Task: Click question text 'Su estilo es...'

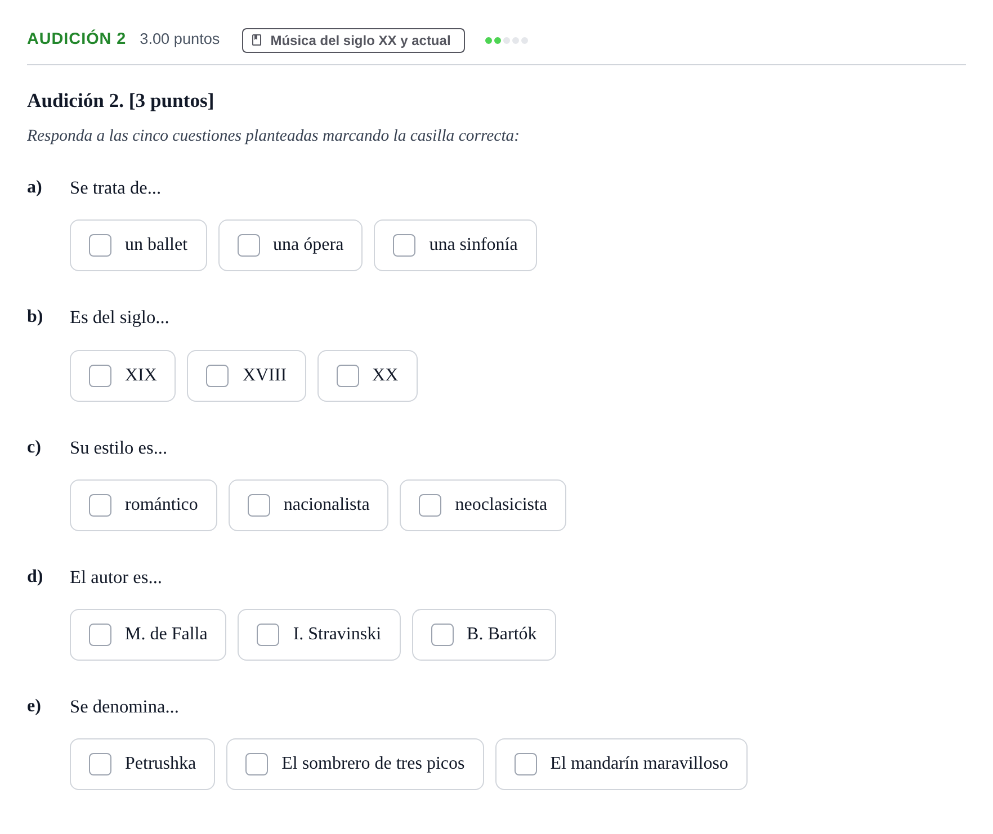Action: [x=118, y=448]
